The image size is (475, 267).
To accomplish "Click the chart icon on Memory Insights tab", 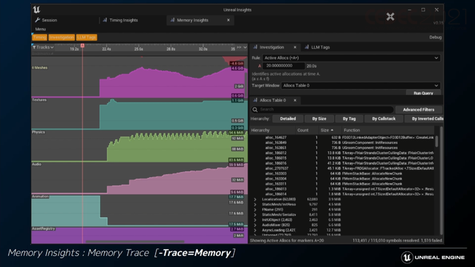I will 172,20.
